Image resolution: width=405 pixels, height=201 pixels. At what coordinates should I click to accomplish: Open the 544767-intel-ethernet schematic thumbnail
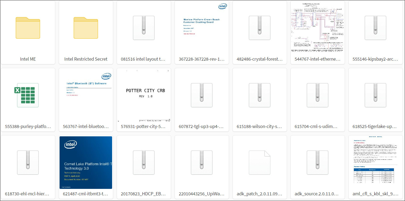317,28
